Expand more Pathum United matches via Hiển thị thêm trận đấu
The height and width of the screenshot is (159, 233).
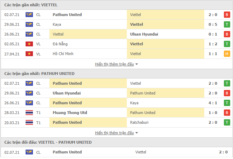coord(115,133)
